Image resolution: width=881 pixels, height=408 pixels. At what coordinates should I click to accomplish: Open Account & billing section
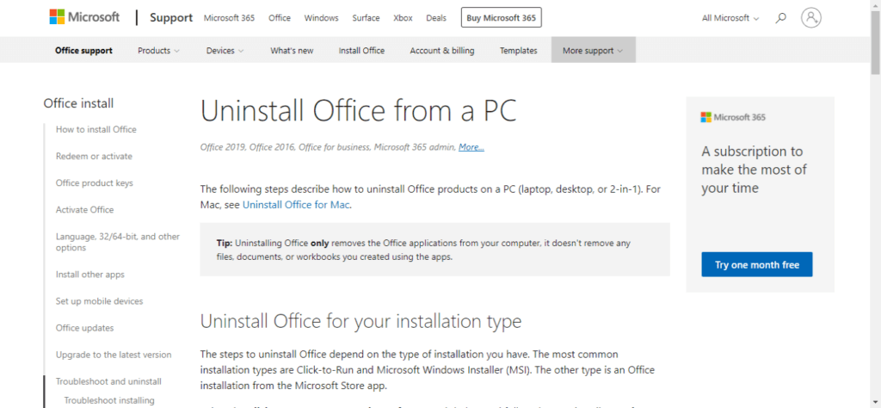click(x=441, y=51)
